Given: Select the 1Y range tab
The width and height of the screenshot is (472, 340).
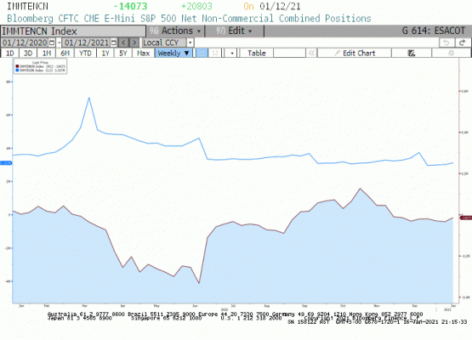Looking at the screenshot, I should coord(105,53).
